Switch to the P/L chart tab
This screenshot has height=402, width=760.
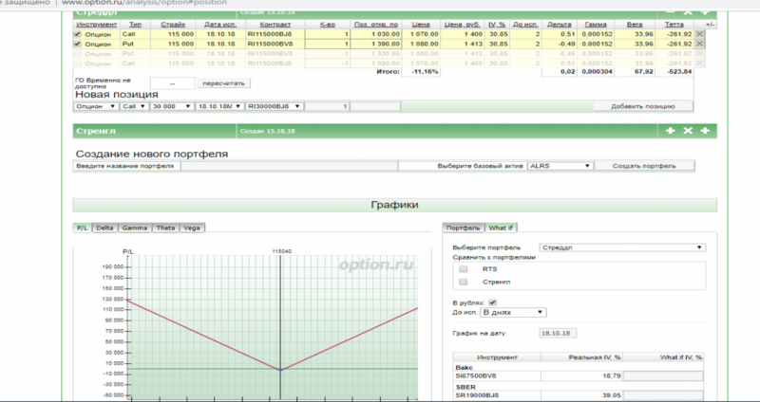(x=83, y=228)
